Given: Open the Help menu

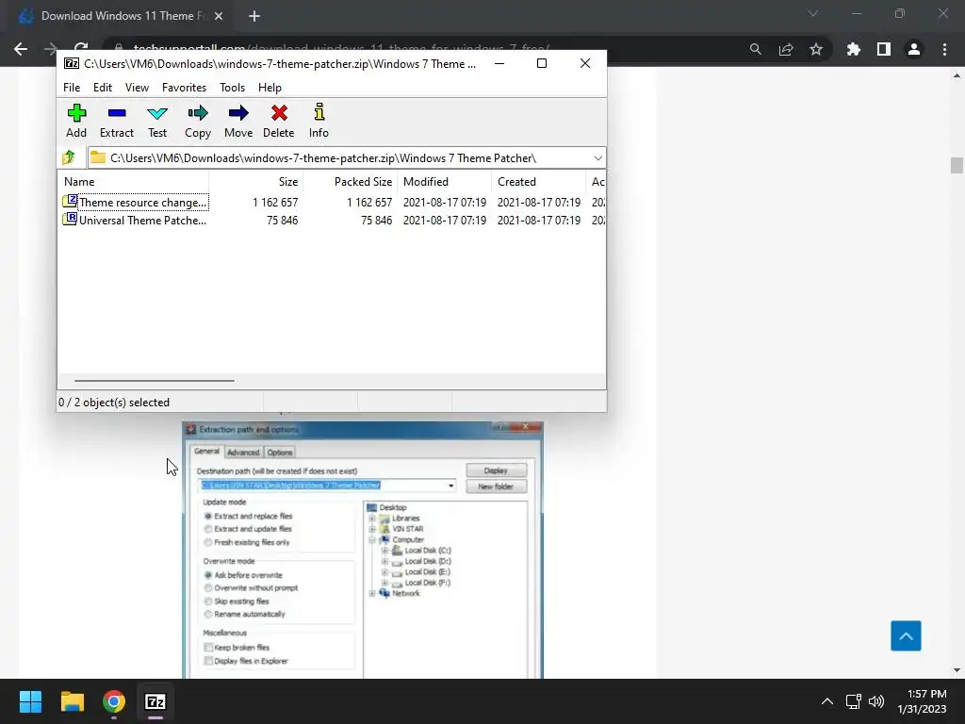Looking at the screenshot, I should coord(270,88).
